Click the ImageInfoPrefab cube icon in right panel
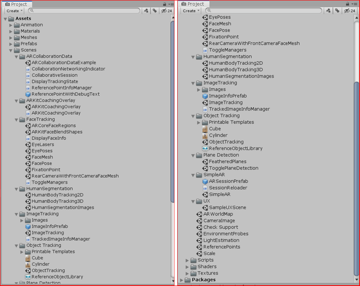The height and width of the screenshot is (286, 360). 205,96
